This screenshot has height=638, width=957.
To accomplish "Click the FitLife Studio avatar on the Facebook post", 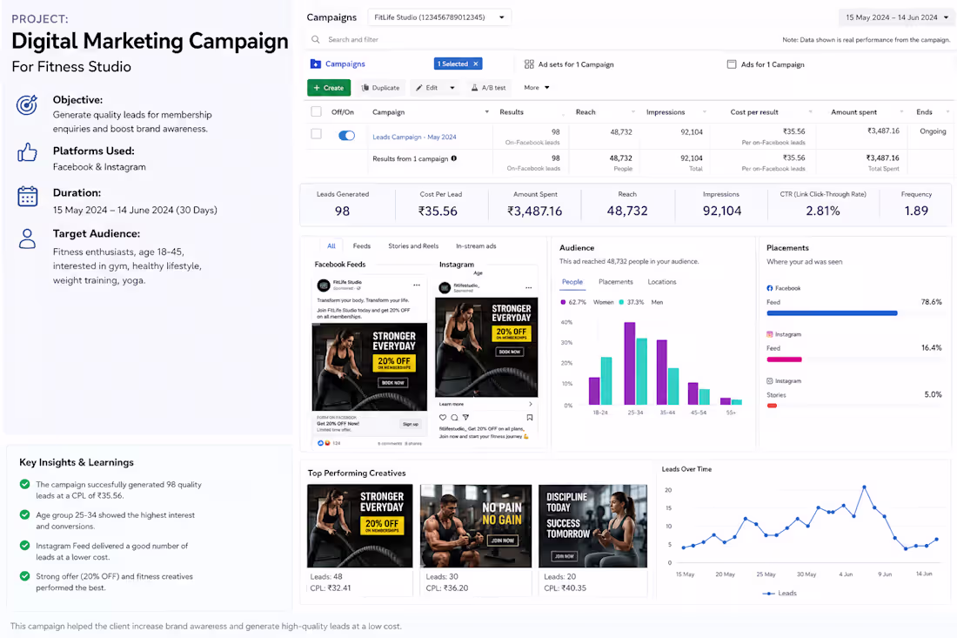I will pos(324,285).
